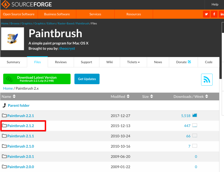Open the 5,518 downloads count link
The image size is (224, 172).
pos(186,116)
